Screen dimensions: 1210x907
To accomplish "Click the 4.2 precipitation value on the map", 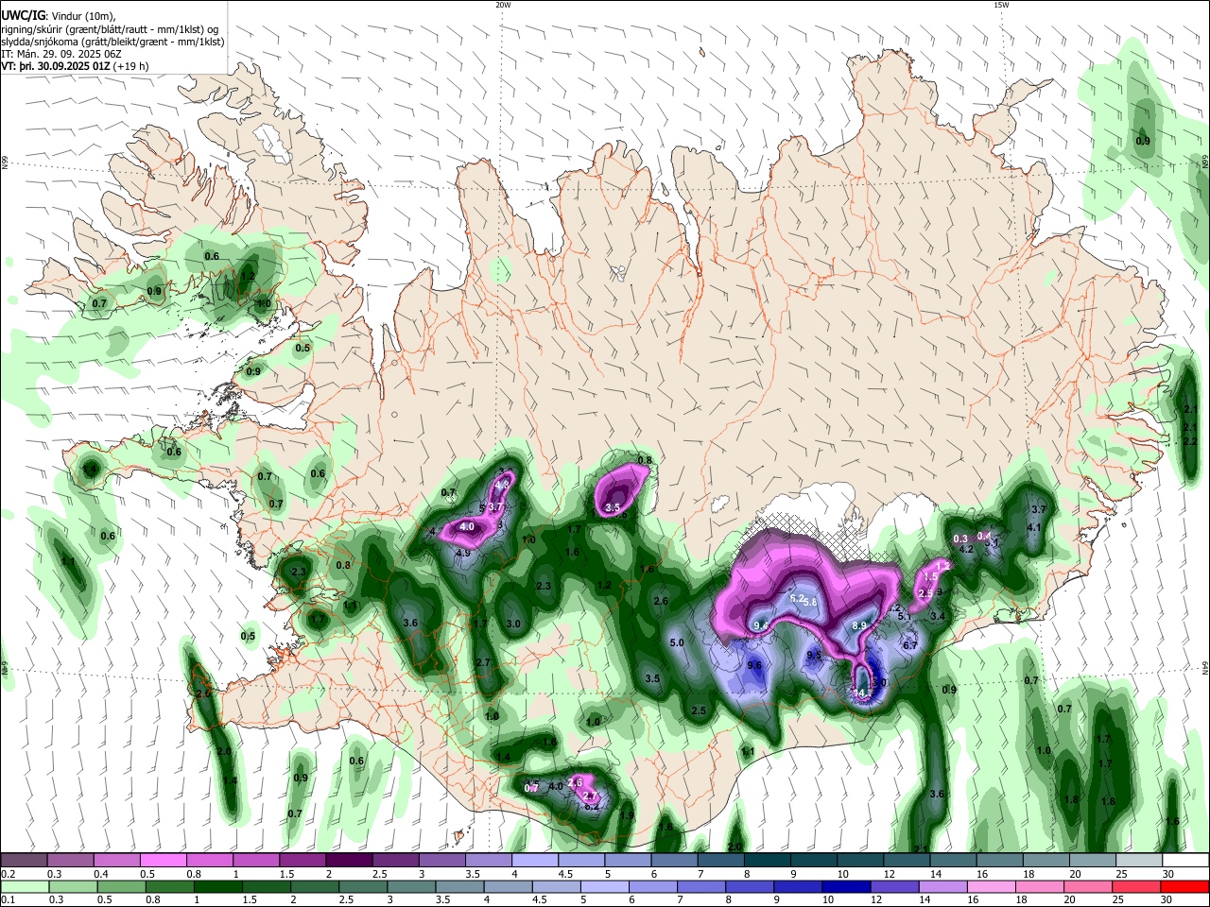I will tap(966, 548).
